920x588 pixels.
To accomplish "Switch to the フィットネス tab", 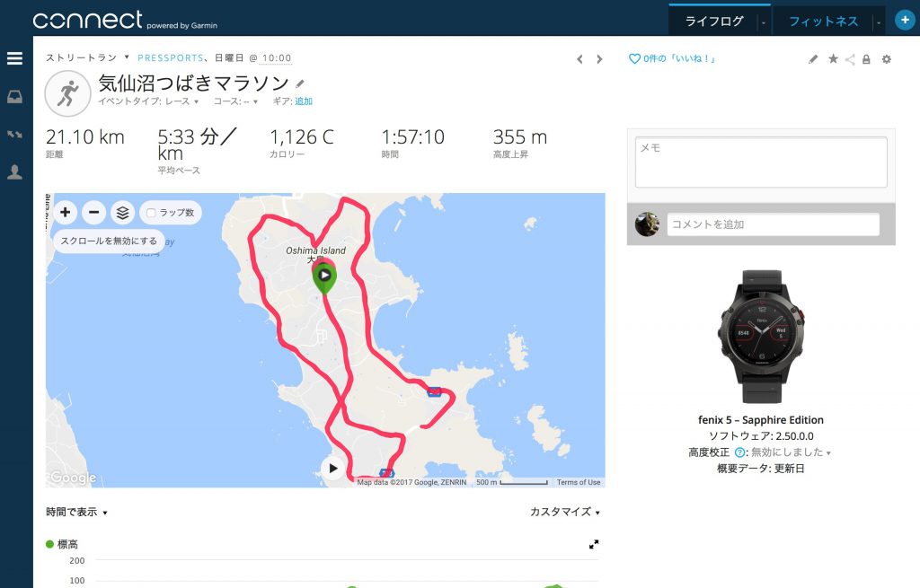I will (823, 22).
